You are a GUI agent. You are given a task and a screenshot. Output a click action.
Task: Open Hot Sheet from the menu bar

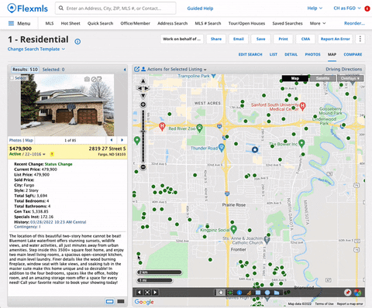tap(71, 23)
